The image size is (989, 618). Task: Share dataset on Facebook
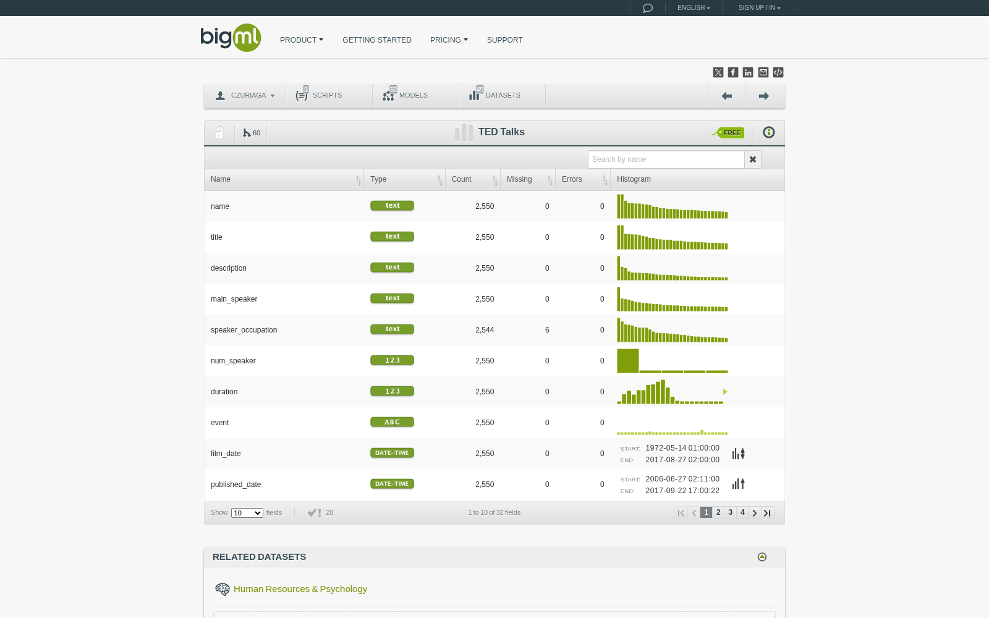733,72
